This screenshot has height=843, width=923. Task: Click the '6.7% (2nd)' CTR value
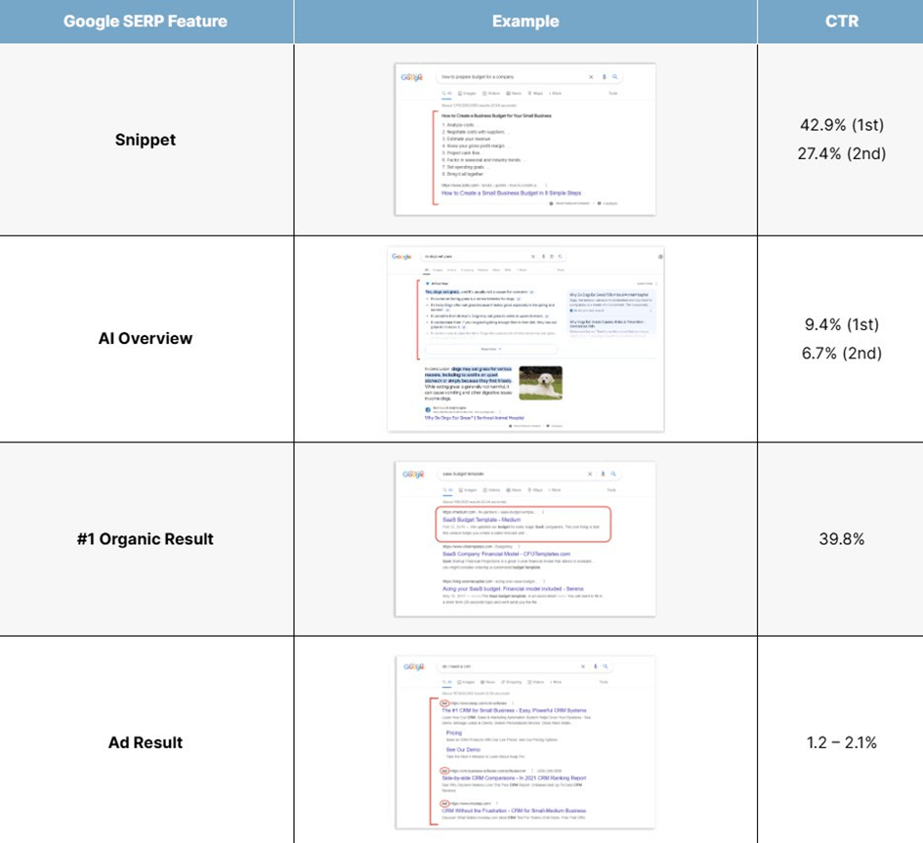[842, 354]
